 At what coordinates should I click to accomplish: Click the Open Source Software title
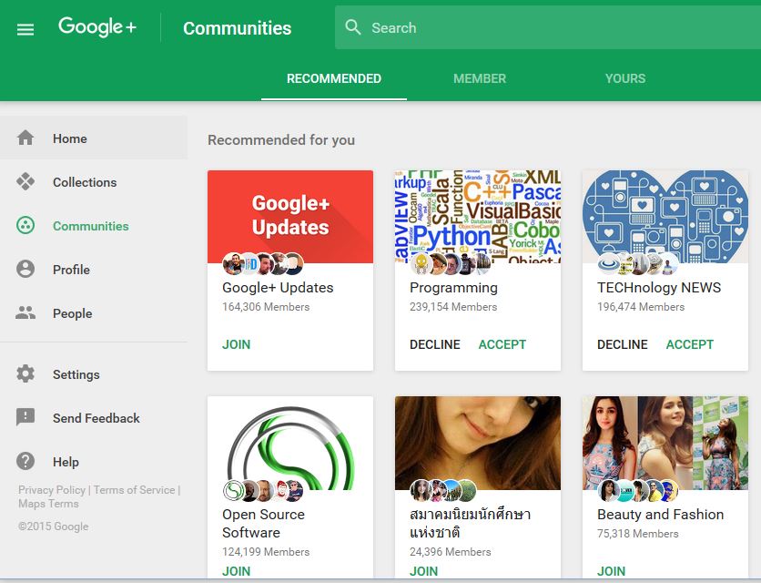[x=264, y=523]
